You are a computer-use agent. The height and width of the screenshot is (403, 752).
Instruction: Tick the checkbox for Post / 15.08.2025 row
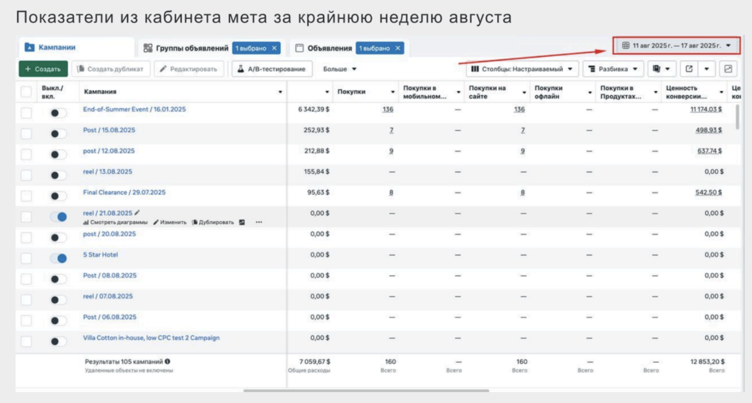pyautogui.click(x=26, y=134)
